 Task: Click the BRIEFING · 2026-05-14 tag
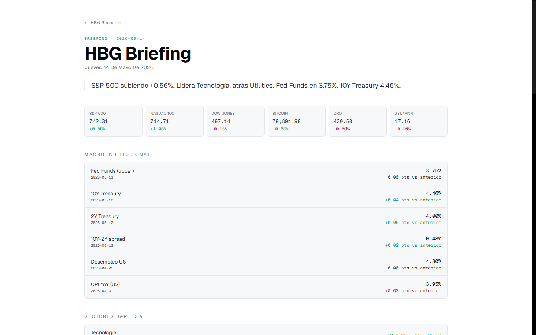coord(115,39)
